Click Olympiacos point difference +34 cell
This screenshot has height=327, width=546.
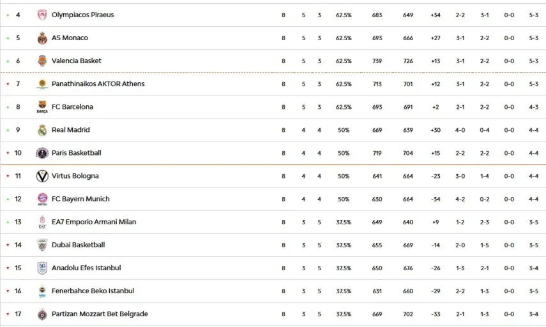point(436,15)
